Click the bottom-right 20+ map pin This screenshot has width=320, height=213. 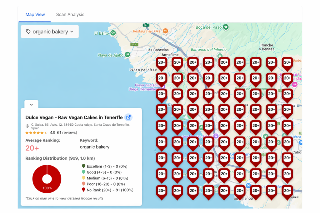point(287,191)
